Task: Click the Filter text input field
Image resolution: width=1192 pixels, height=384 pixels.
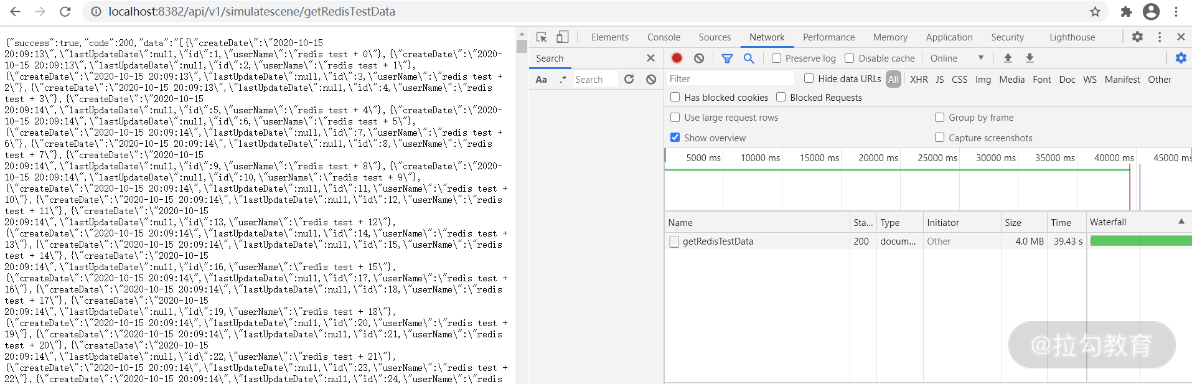Action: pos(730,79)
